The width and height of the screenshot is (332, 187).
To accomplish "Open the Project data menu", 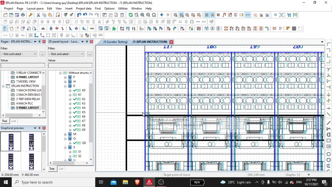I will 84,9.
